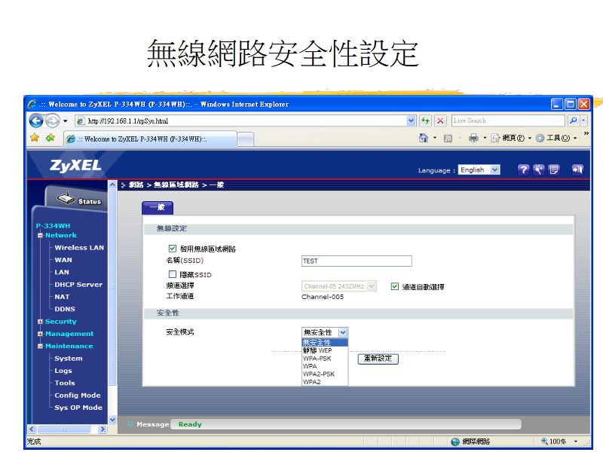
Task: Click the browser Forward arrow
Action: pos(52,121)
